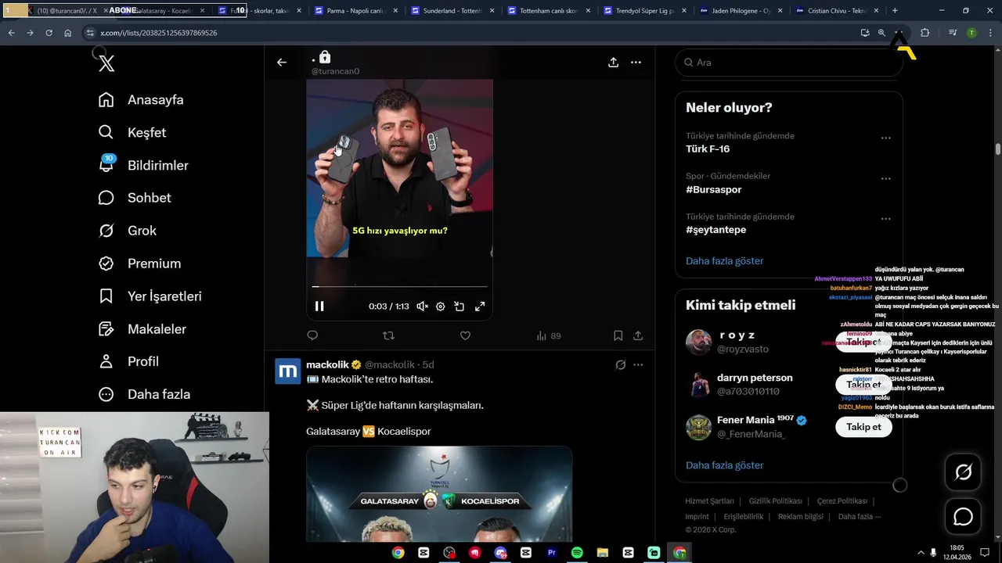View the post analytics showing 89
Image resolution: width=1002 pixels, height=563 pixels.
[x=549, y=335]
